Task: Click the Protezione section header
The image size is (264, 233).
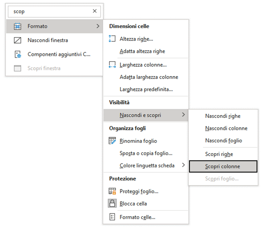Action: [123, 179]
